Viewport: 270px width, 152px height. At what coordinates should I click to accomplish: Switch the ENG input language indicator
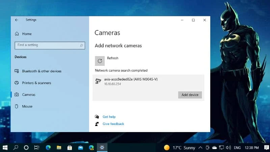click(237, 148)
